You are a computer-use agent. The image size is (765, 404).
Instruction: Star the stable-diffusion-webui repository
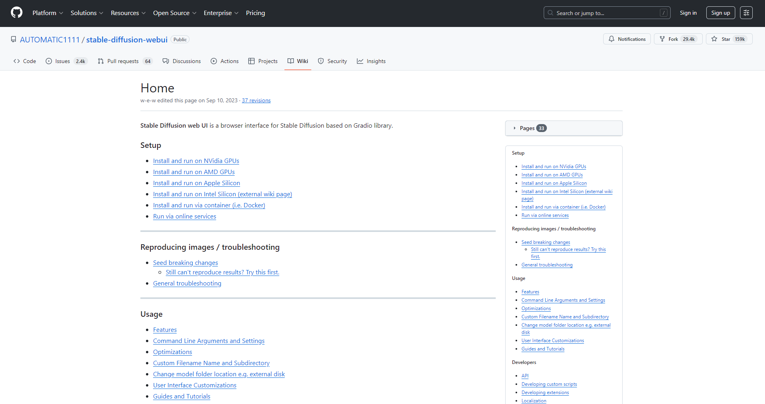point(715,39)
